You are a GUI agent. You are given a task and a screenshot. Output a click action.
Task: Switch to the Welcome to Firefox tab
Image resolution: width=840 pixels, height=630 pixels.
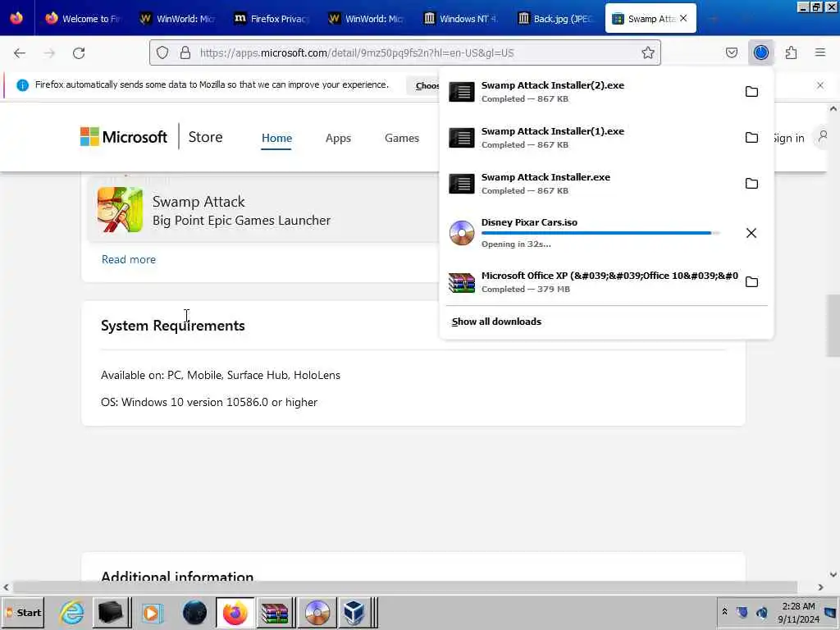tap(83, 18)
